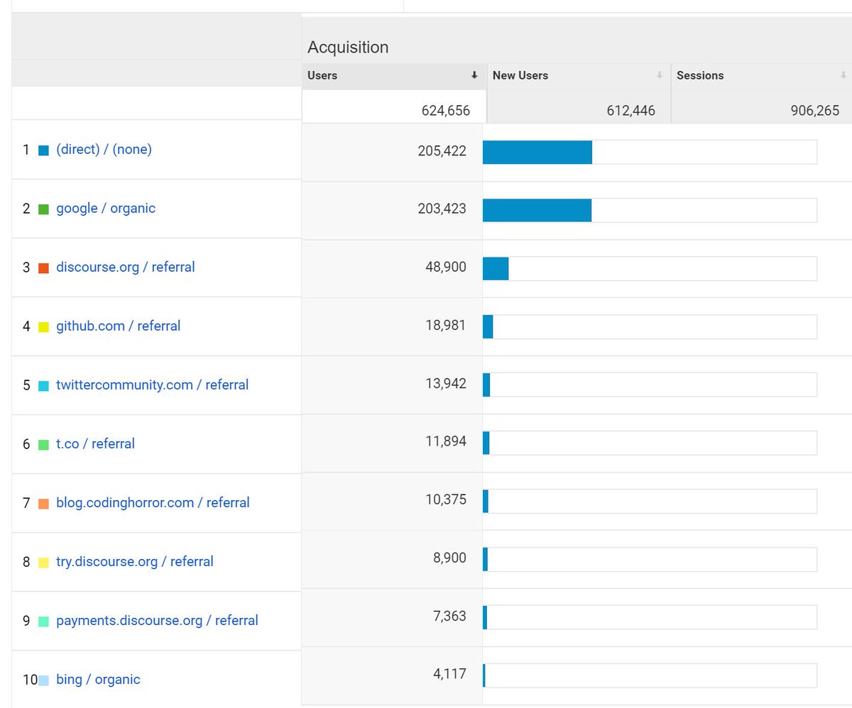852x708 pixels.
Task: Click sort arrow in Sessions header
Action: point(843,75)
